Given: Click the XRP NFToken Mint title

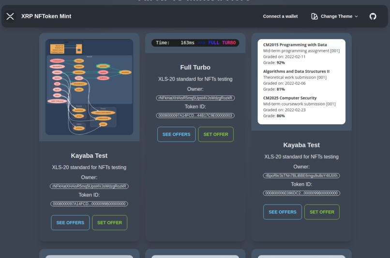Looking at the screenshot, I should click(46, 16).
